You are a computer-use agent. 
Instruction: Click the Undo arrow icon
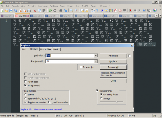[x=50, y=10]
